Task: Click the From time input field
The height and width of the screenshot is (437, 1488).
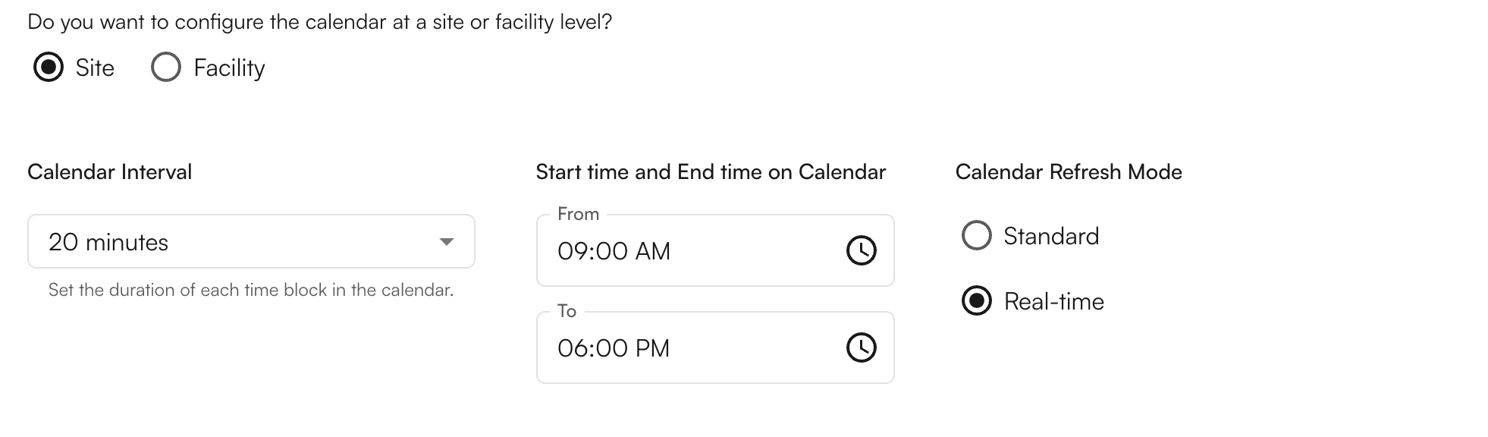Action: (x=683, y=250)
